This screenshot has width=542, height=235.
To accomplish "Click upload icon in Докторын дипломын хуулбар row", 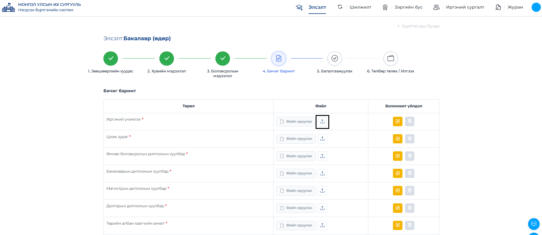I will (x=322, y=208).
